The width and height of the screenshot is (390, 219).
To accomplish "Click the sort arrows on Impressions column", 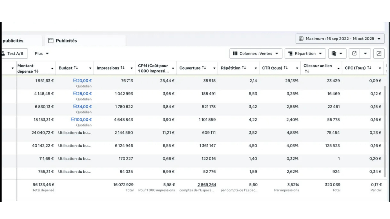I will pos(122,68).
